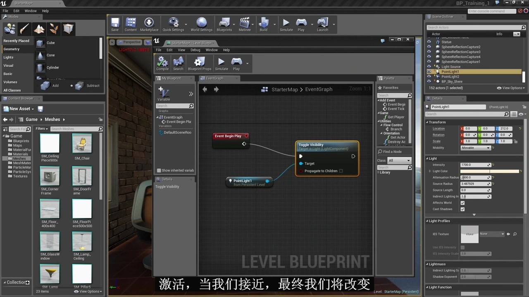
Task: Click Simulate in the main toolbar
Action: [x=286, y=24]
